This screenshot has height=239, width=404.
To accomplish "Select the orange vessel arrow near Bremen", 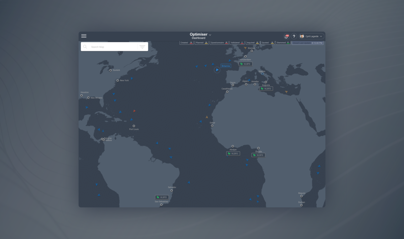I will pos(246,48).
